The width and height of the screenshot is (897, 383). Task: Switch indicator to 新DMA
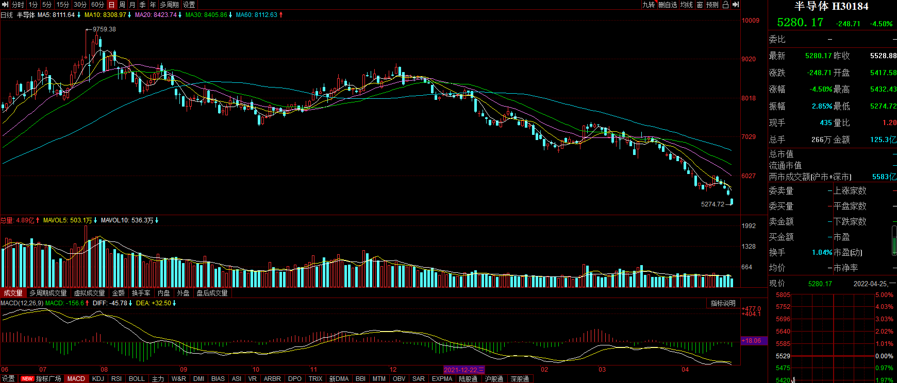pos(339,379)
